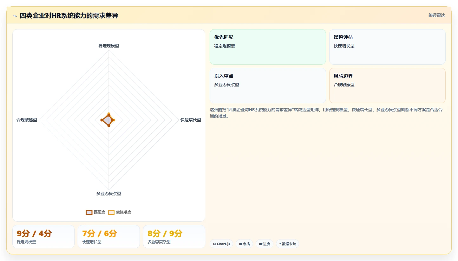Click the 数据卡片 tag
Viewport: 458px width, 261px height.
[x=287, y=244]
